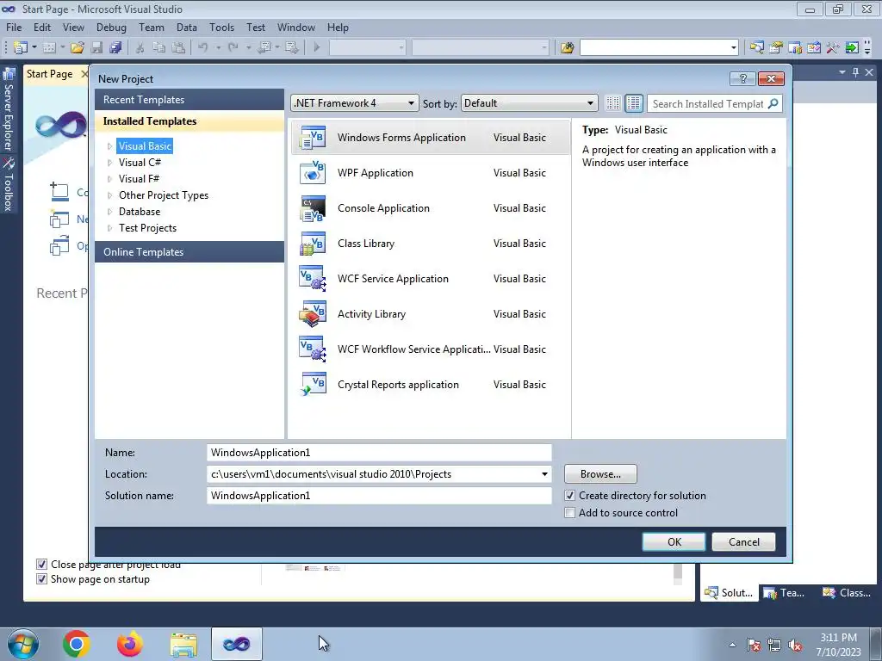The width and height of the screenshot is (882, 661).
Task: Click the Solution name input field
Action: 379,495
